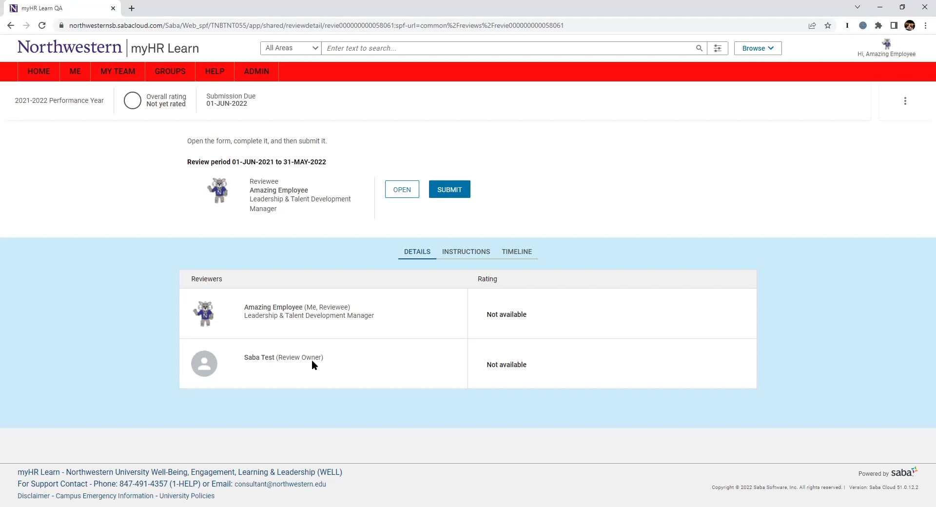The height and width of the screenshot is (507, 936).
Task: Open the All Areas dropdown
Action: [x=290, y=48]
